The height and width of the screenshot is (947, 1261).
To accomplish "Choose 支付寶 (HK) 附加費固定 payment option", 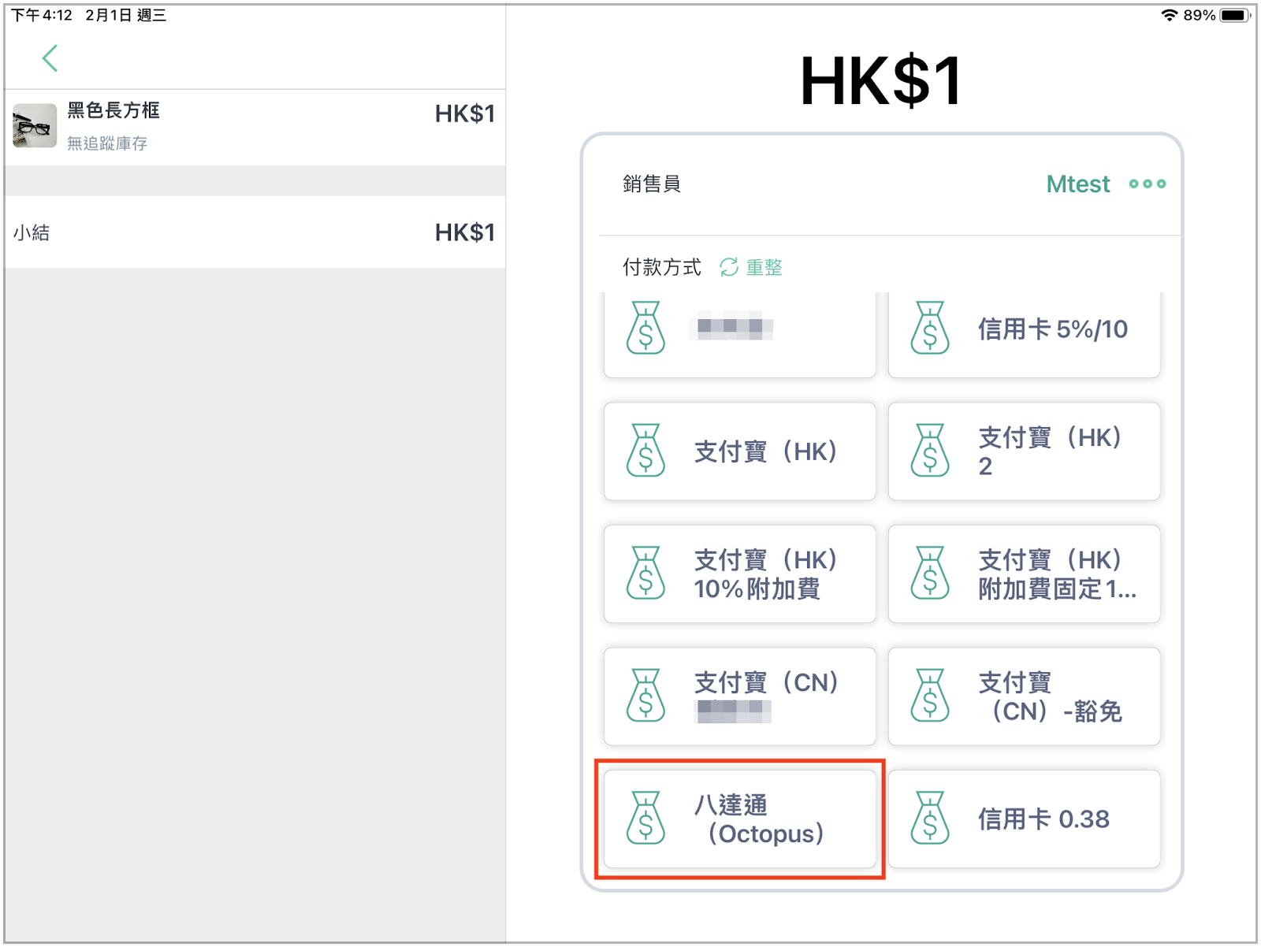I will pyautogui.click(x=1024, y=574).
